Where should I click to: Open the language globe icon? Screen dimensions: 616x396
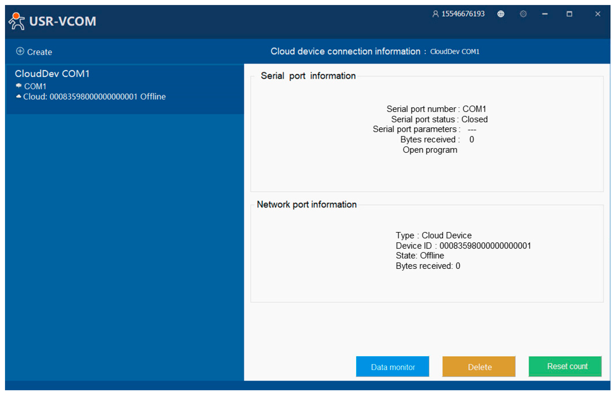click(501, 14)
